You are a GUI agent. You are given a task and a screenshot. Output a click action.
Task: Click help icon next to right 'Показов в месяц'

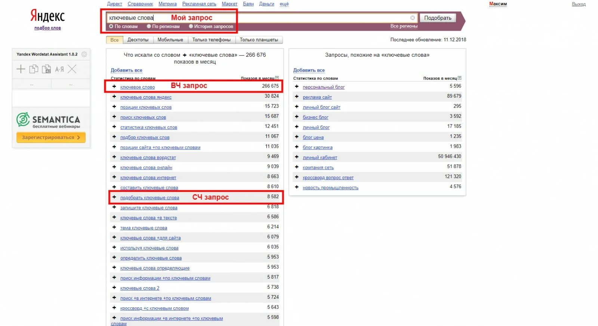click(459, 78)
